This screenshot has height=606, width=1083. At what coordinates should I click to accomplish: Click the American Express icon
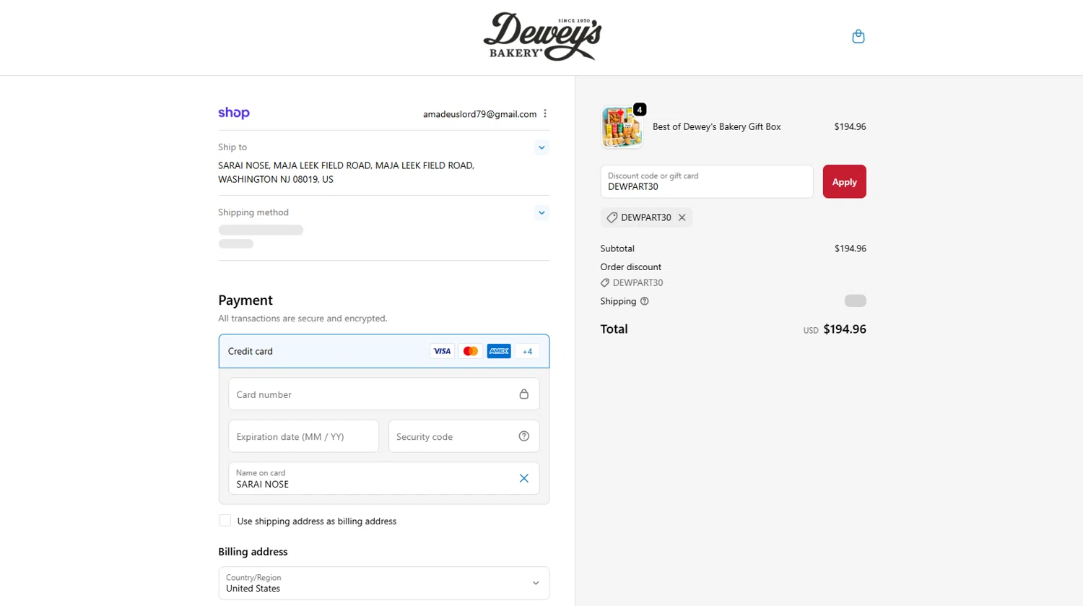pos(499,351)
